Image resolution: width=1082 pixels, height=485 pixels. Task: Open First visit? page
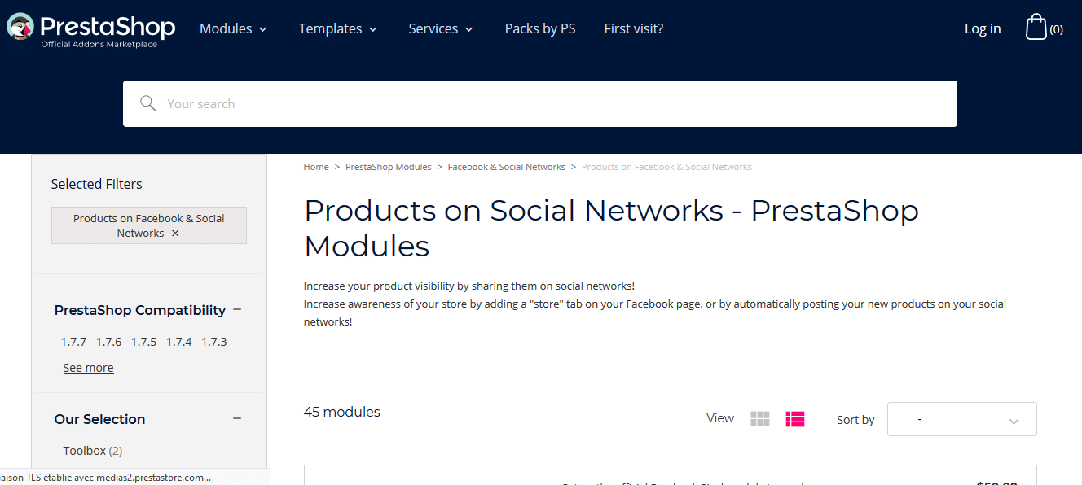(634, 28)
